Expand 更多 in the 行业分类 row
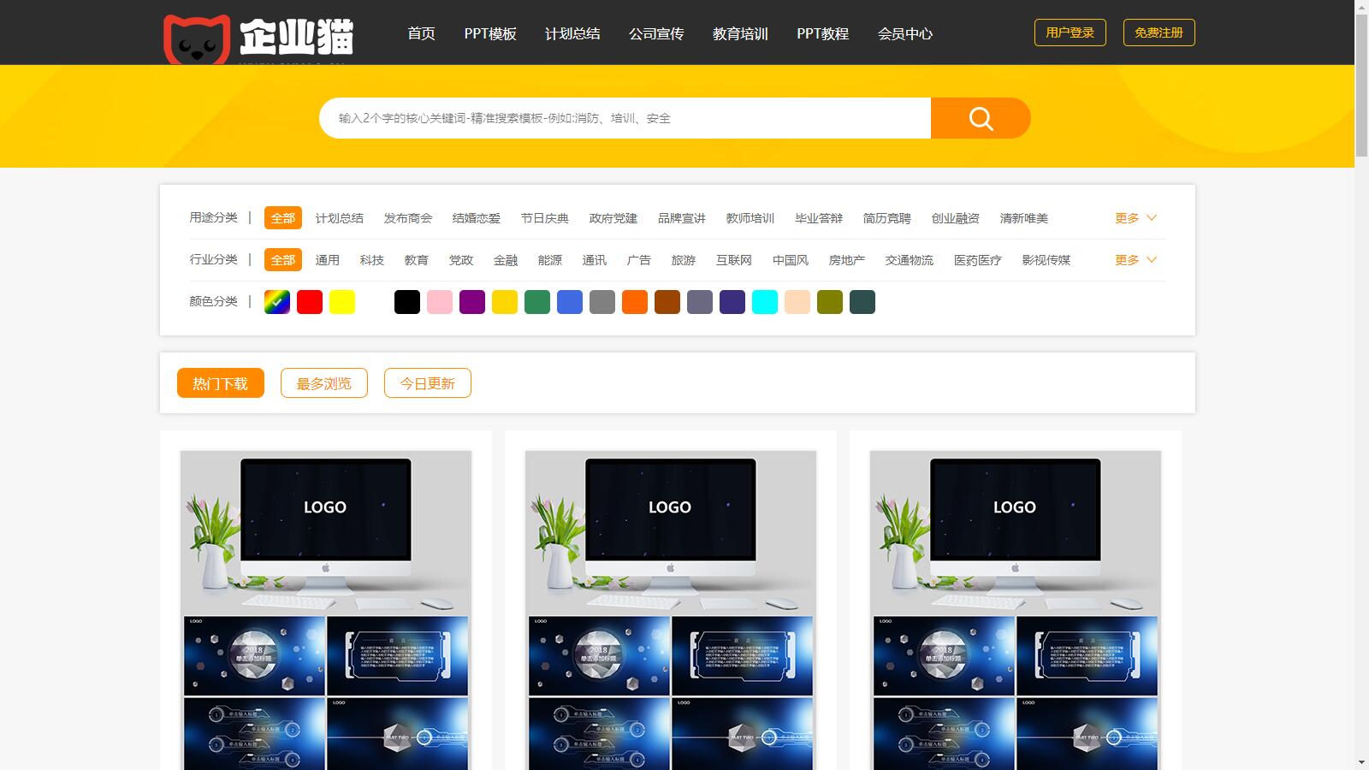 pyautogui.click(x=1135, y=260)
